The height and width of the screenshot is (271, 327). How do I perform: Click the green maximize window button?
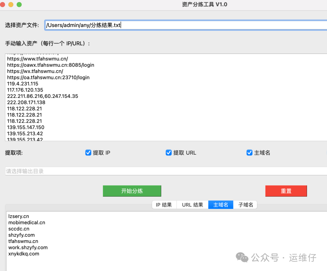point(19,5)
